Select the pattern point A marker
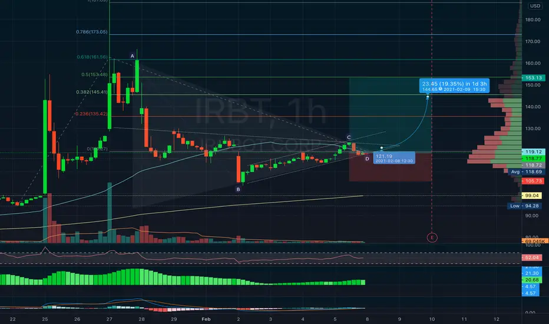549x324 pixels. coord(133,56)
